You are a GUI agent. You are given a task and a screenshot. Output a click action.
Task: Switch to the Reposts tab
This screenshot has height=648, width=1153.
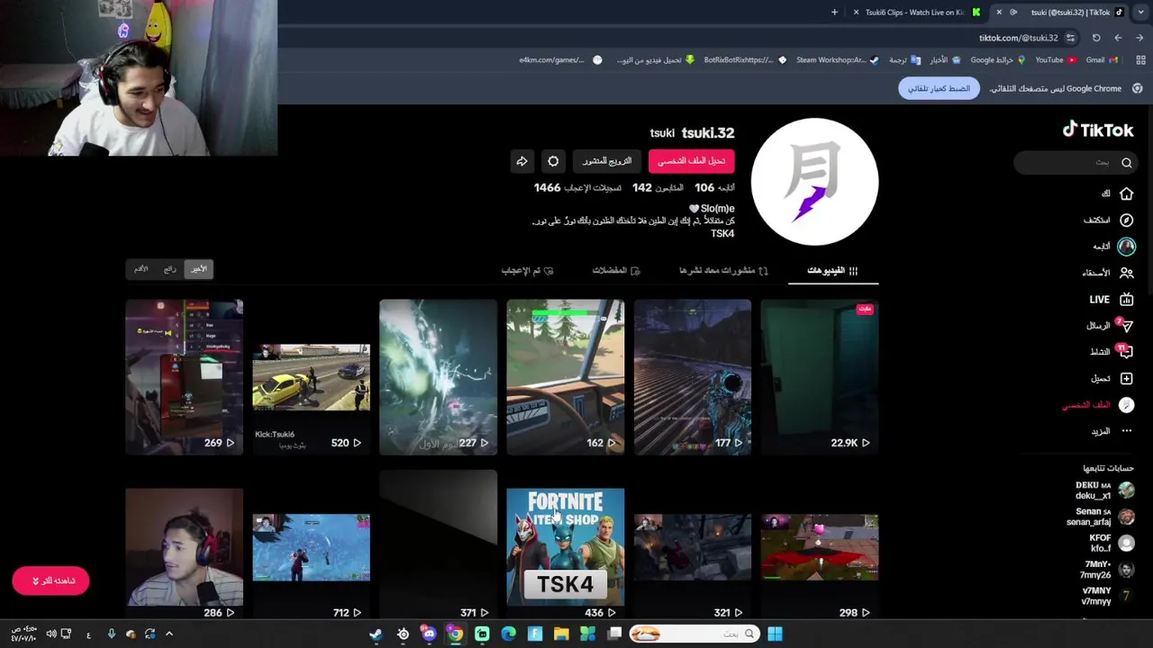point(723,270)
